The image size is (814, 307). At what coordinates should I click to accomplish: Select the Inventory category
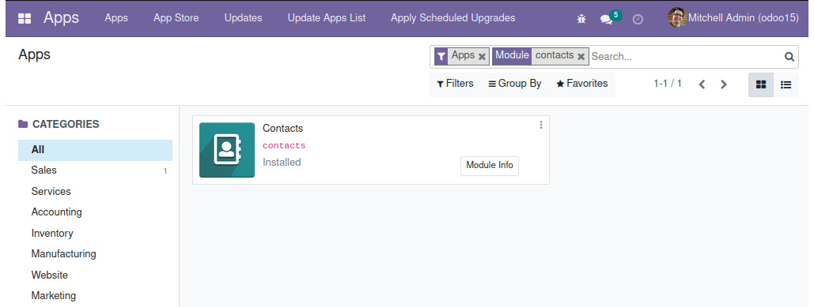click(x=96, y=234)
